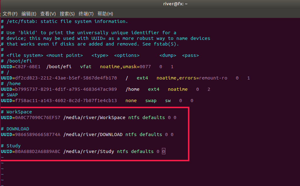Click the <mount point> column header
This screenshot has height=186, width=300.
[65, 55]
